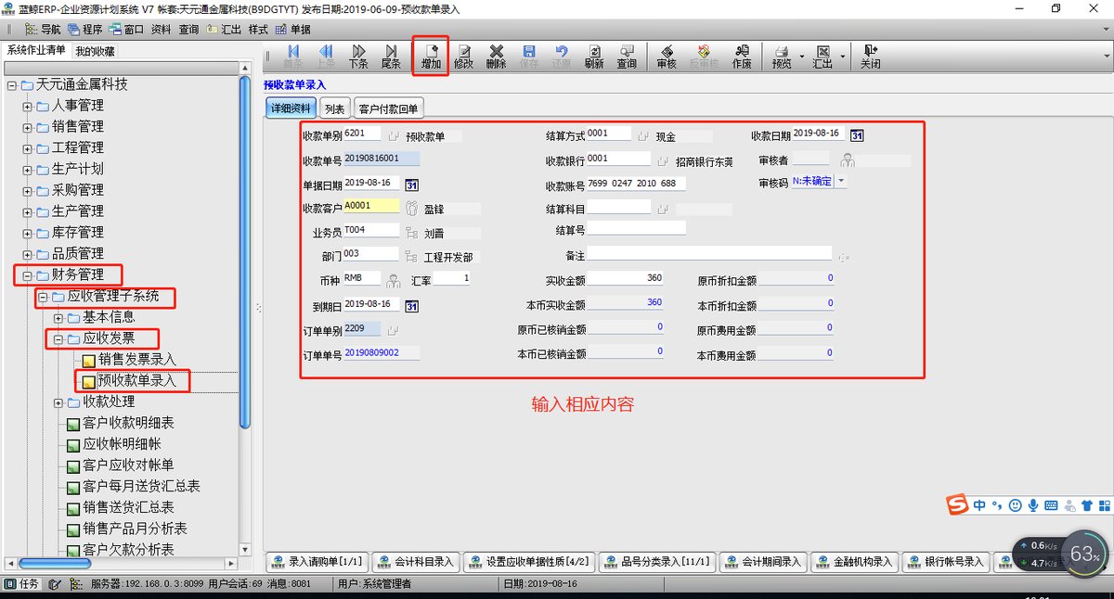Go to previous record with 上条
The height and width of the screenshot is (599, 1114).
326,57
